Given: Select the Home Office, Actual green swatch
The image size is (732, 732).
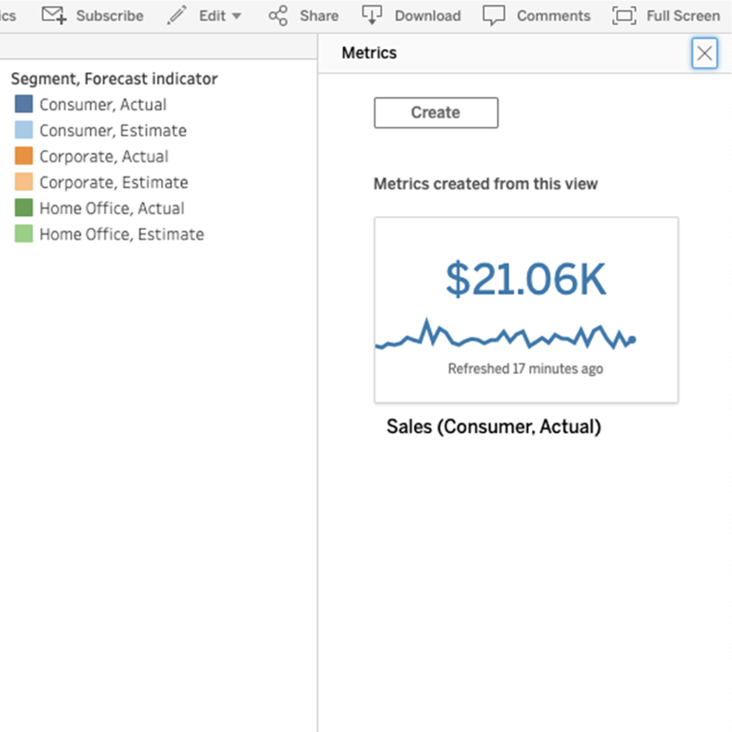Looking at the screenshot, I should (x=24, y=208).
